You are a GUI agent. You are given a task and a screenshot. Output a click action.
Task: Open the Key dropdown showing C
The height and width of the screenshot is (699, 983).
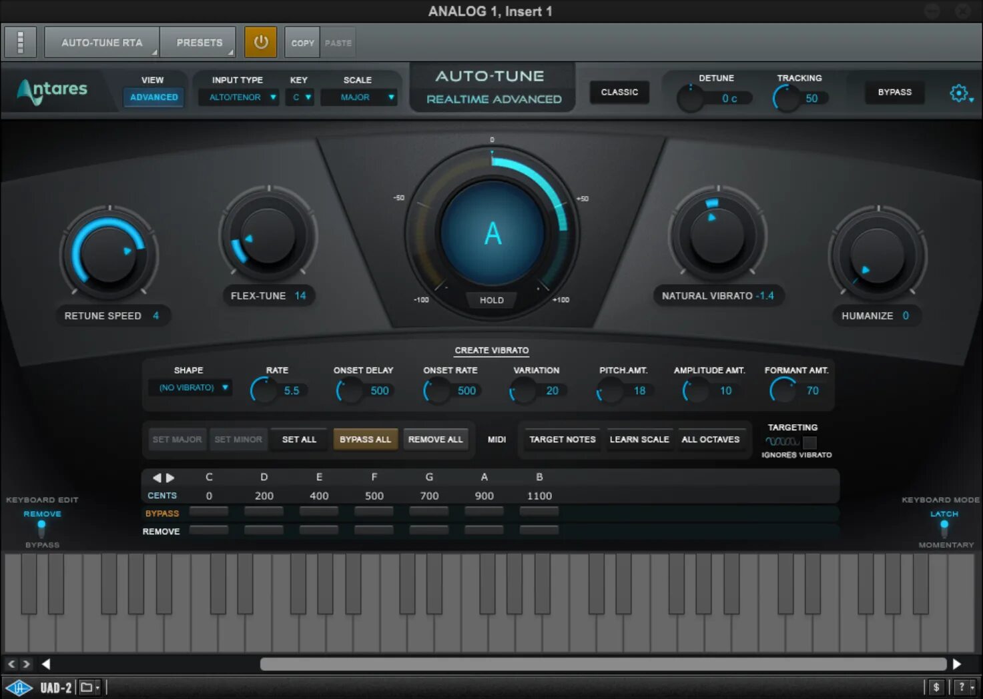tap(300, 97)
